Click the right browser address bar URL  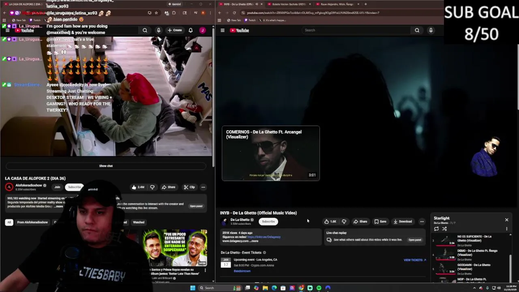(313, 13)
